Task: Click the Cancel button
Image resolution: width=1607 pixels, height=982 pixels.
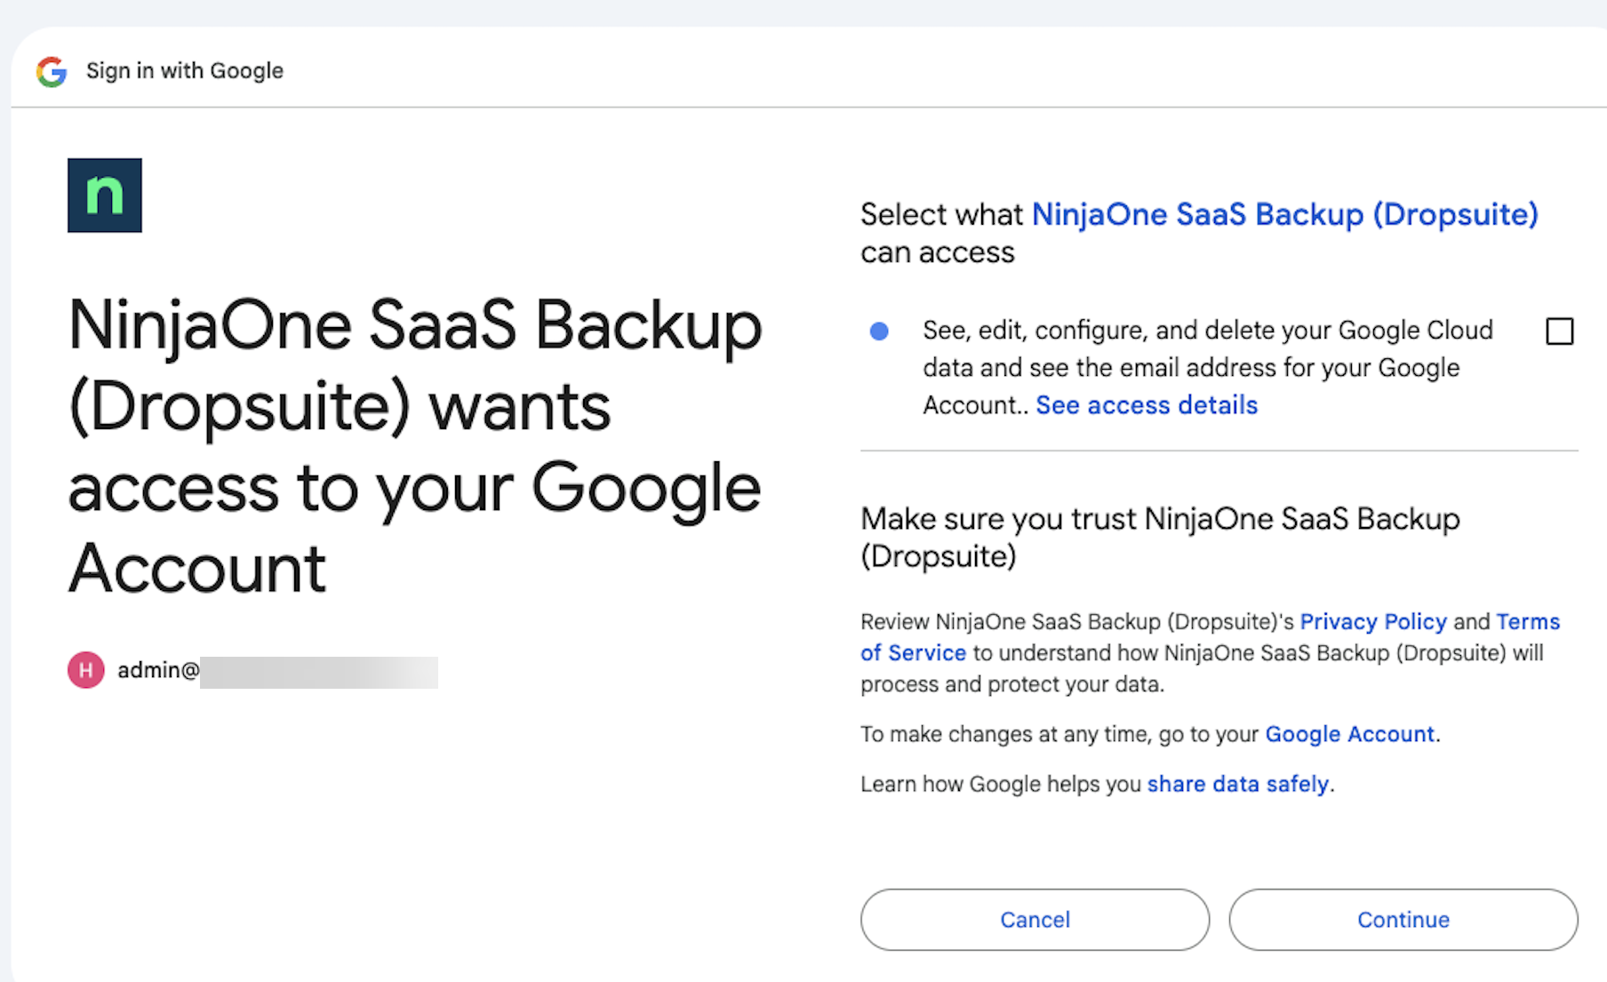Action: click(1035, 920)
